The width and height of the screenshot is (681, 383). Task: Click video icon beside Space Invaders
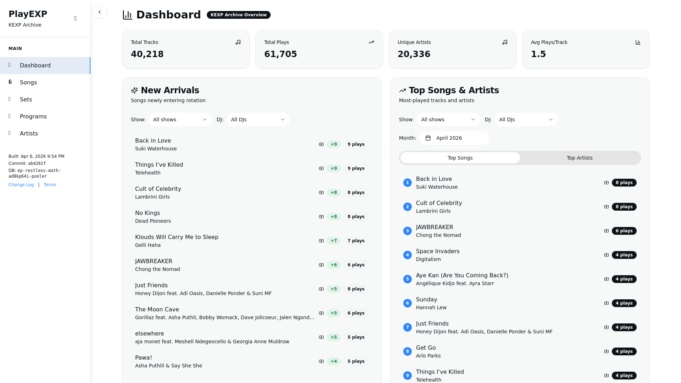[x=607, y=255]
